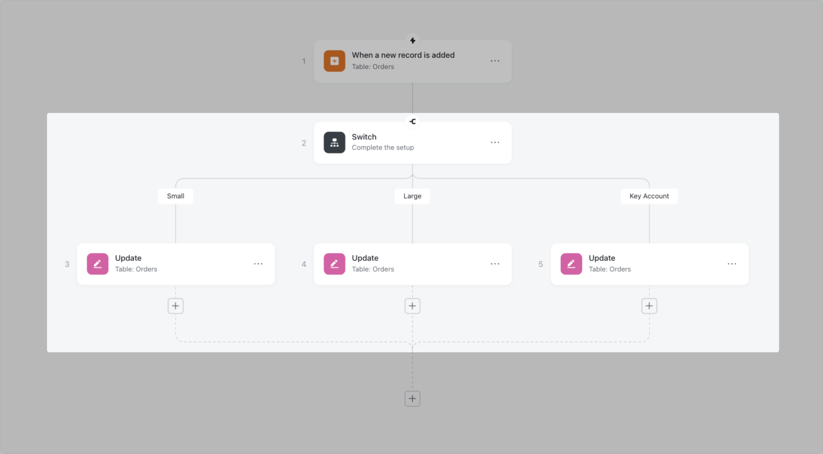Screen dimensions: 823x454
Task: Open more options for Update step 3
Action: pos(258,264)
